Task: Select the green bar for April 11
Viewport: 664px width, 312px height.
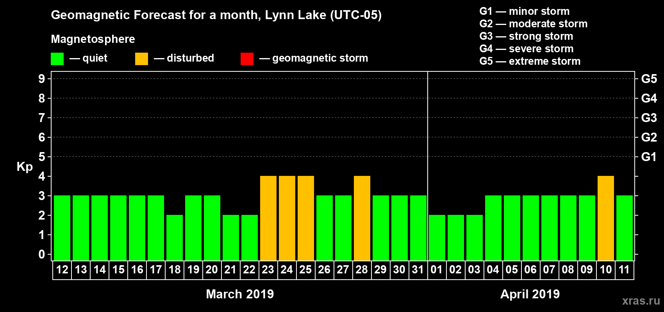Action: click(625, 228)
